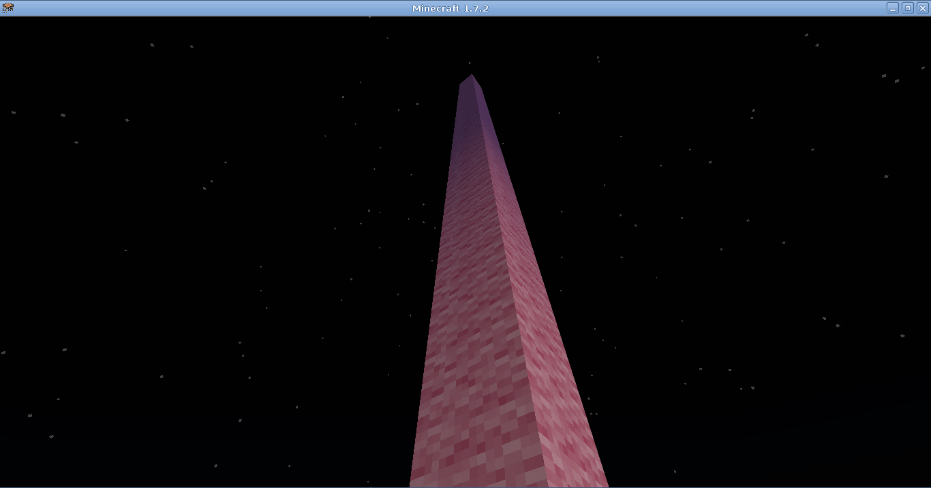Click the bottom-left corner of the game view
This screenshot has width=931, height=488.
[x=3, y=484]
